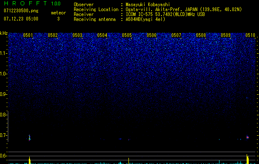The image size is (259, 164).
Task: Click the meteor count value 3
Action: pyautogui.click(x=58, y=19)
